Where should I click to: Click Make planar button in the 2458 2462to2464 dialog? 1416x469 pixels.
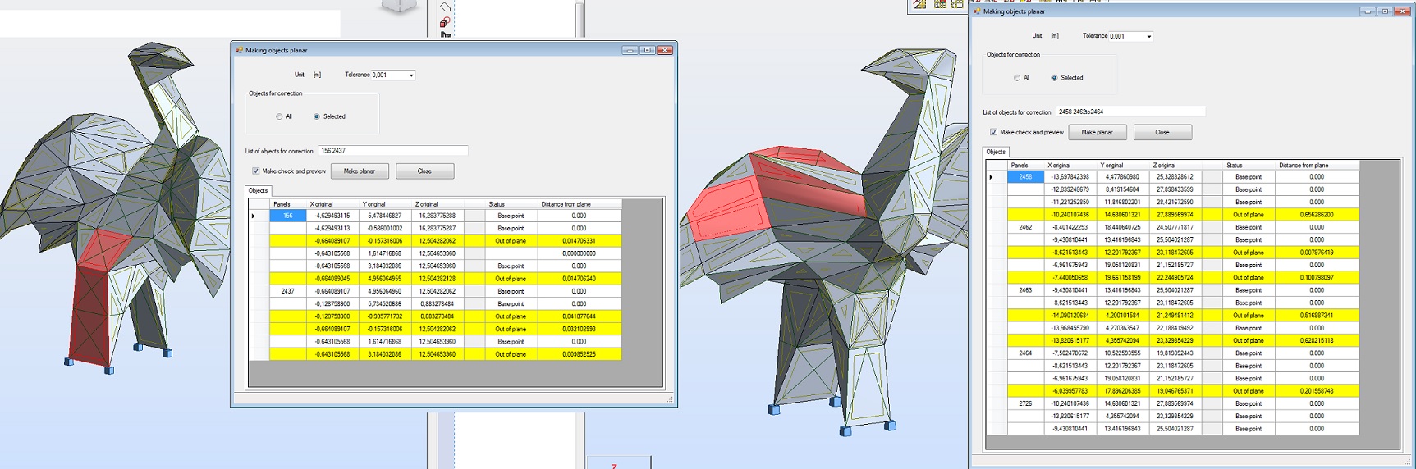click(1097, 132)
